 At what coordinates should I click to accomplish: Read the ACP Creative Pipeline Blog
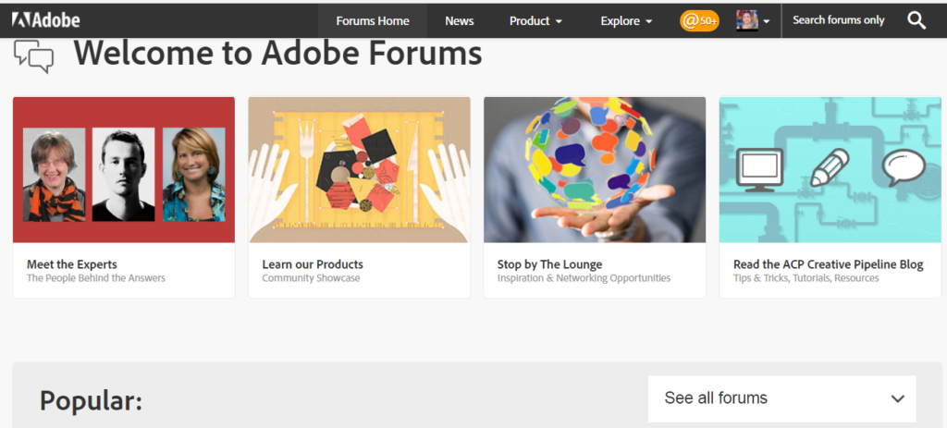tap(828, 264)
